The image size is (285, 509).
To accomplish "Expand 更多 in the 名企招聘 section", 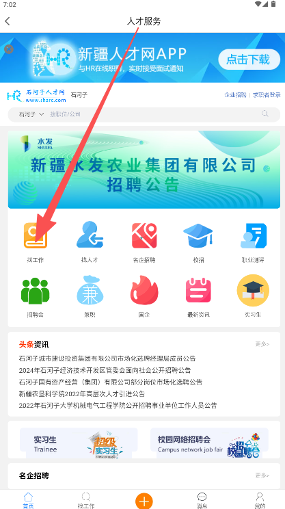I will (x=262, y=475).
